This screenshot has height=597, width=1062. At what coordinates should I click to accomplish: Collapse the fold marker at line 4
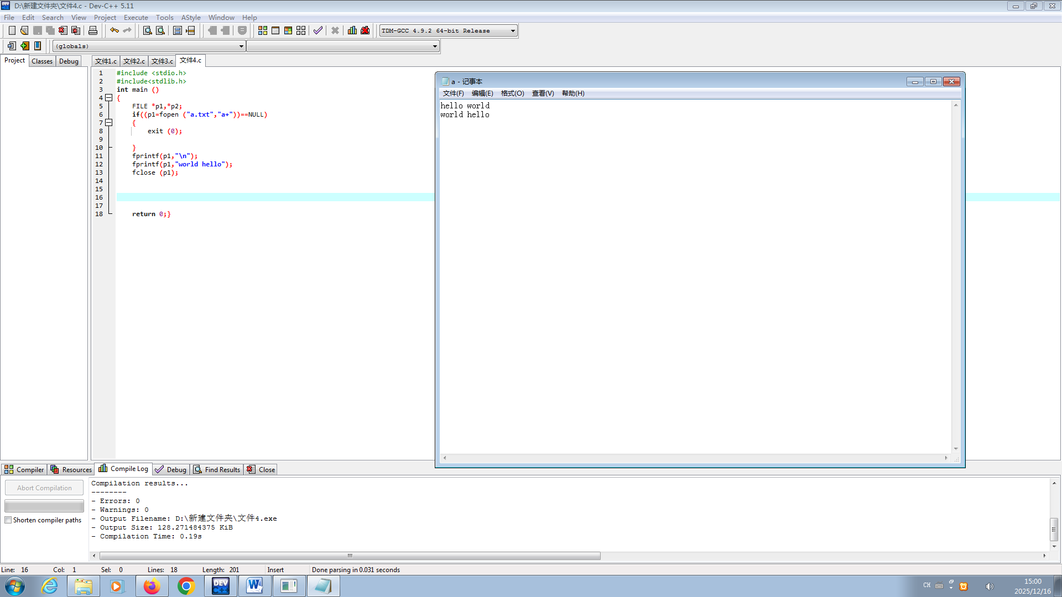click(x=109, y=98)
